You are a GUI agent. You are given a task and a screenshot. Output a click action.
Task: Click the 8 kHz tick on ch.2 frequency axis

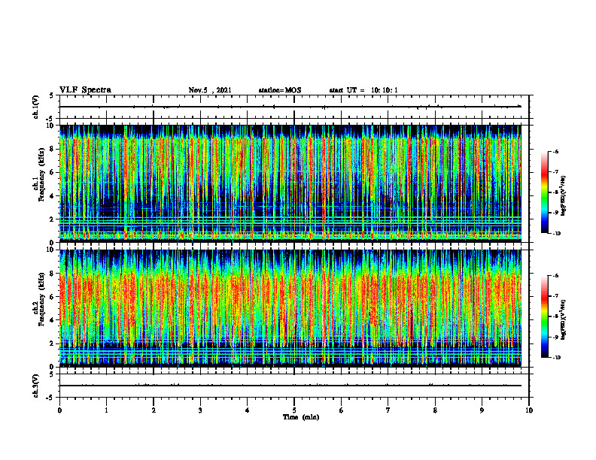[53, 274]
